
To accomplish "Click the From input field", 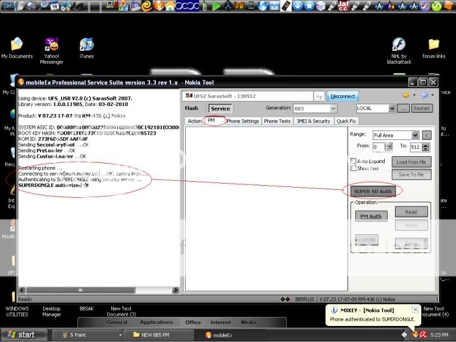I will pyautogui.click(x=379, y=147).
